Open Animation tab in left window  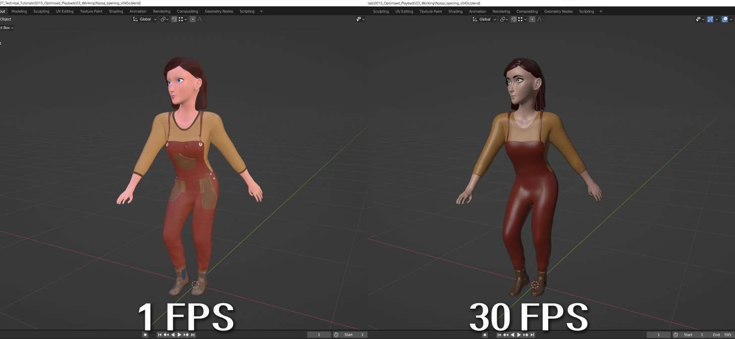(138, 11)
